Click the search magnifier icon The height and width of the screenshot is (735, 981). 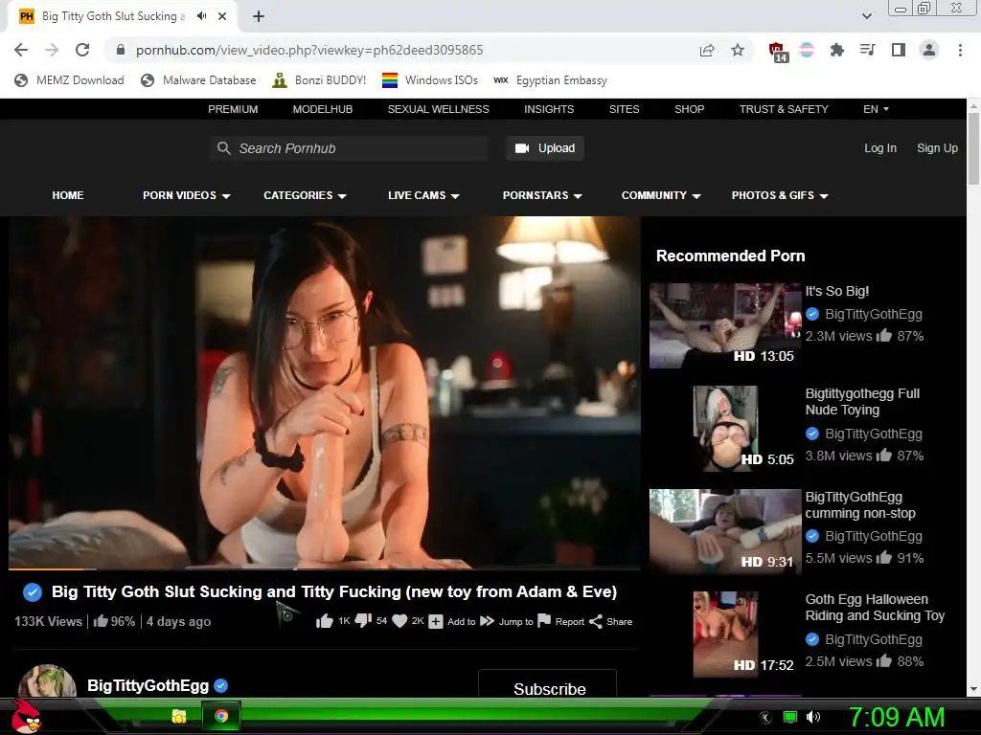click(223, 148)
